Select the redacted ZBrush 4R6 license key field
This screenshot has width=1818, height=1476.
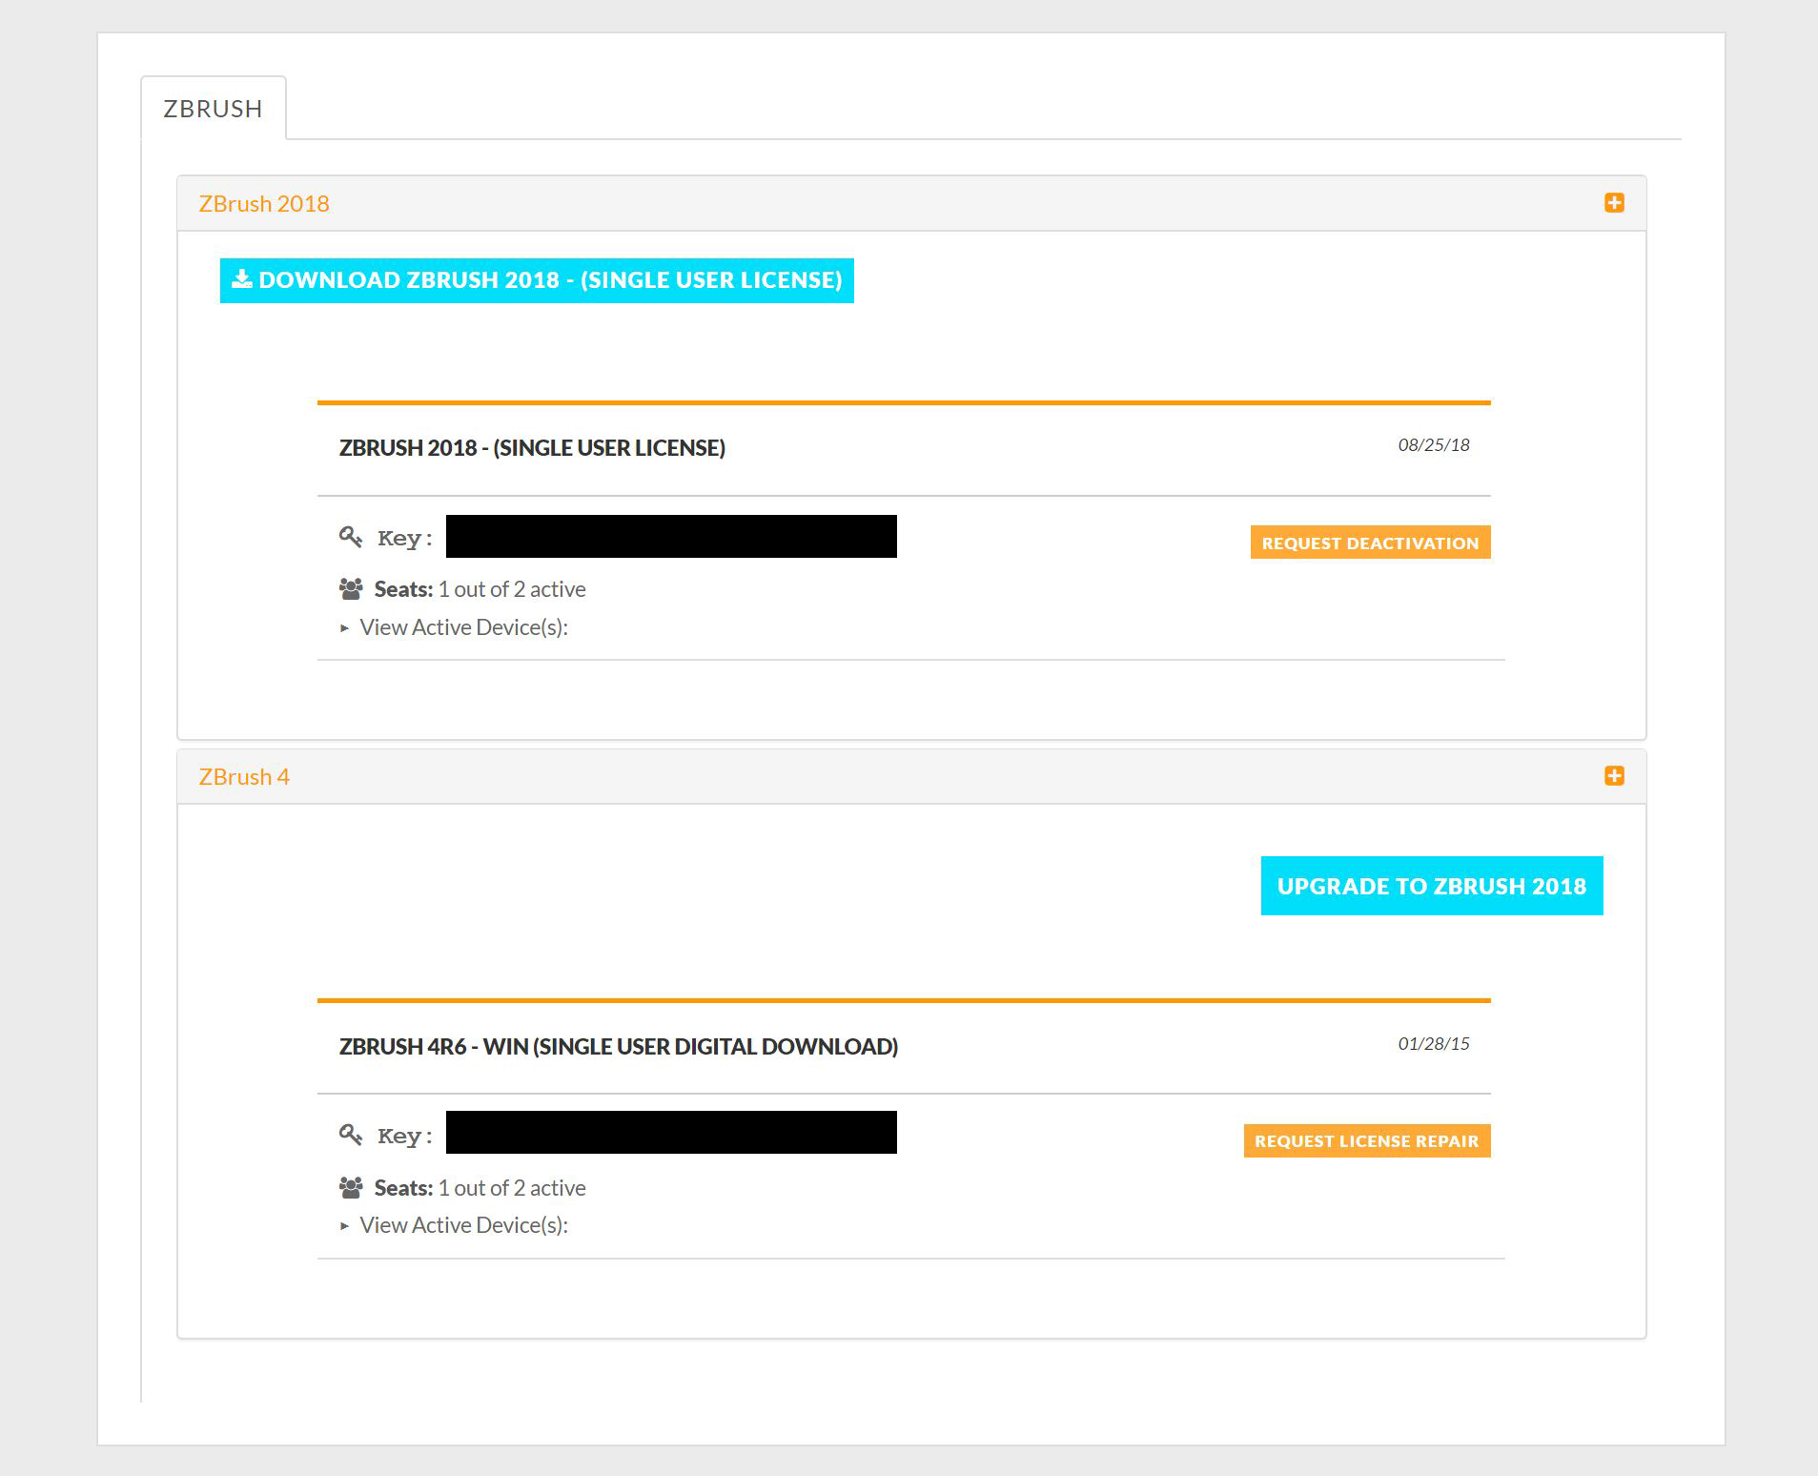click(671, 1133)
